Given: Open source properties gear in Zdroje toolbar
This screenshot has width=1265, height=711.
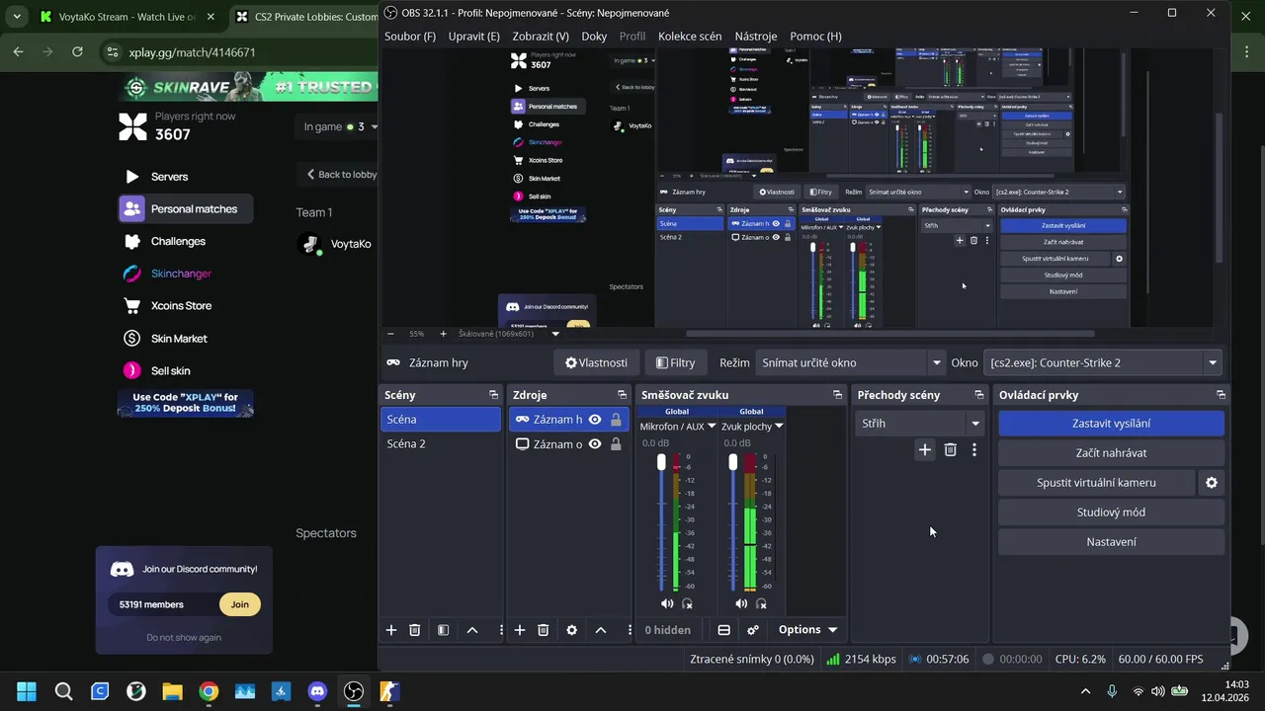Looking at the screenshot, I should point(571,630).
